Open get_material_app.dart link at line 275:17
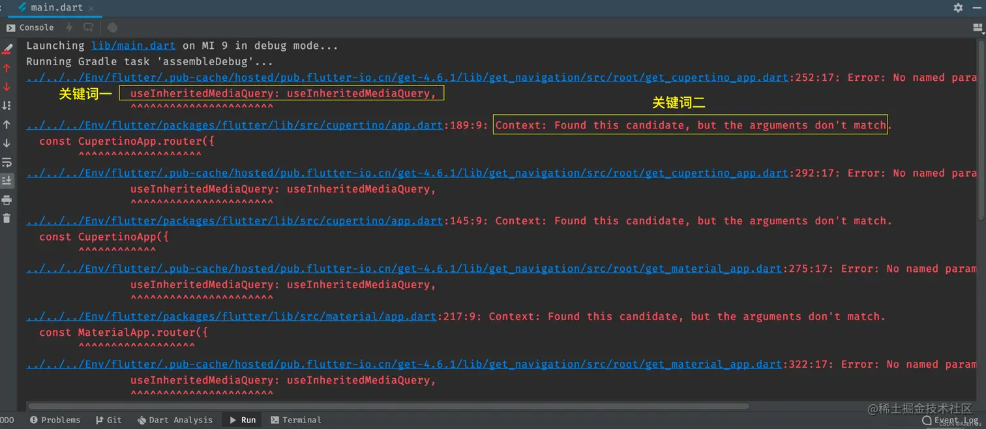The height and width of the screenshot is (429, 986). point(404,269)
